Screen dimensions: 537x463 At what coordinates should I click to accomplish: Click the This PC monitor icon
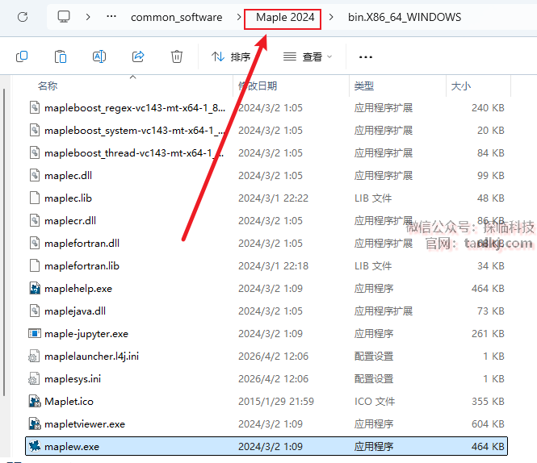coord(64,16)
